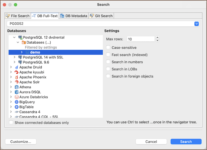The image size is (207, 150).
Task: Select the 'BigTable' tree row
Action: (x=56, y=107)
